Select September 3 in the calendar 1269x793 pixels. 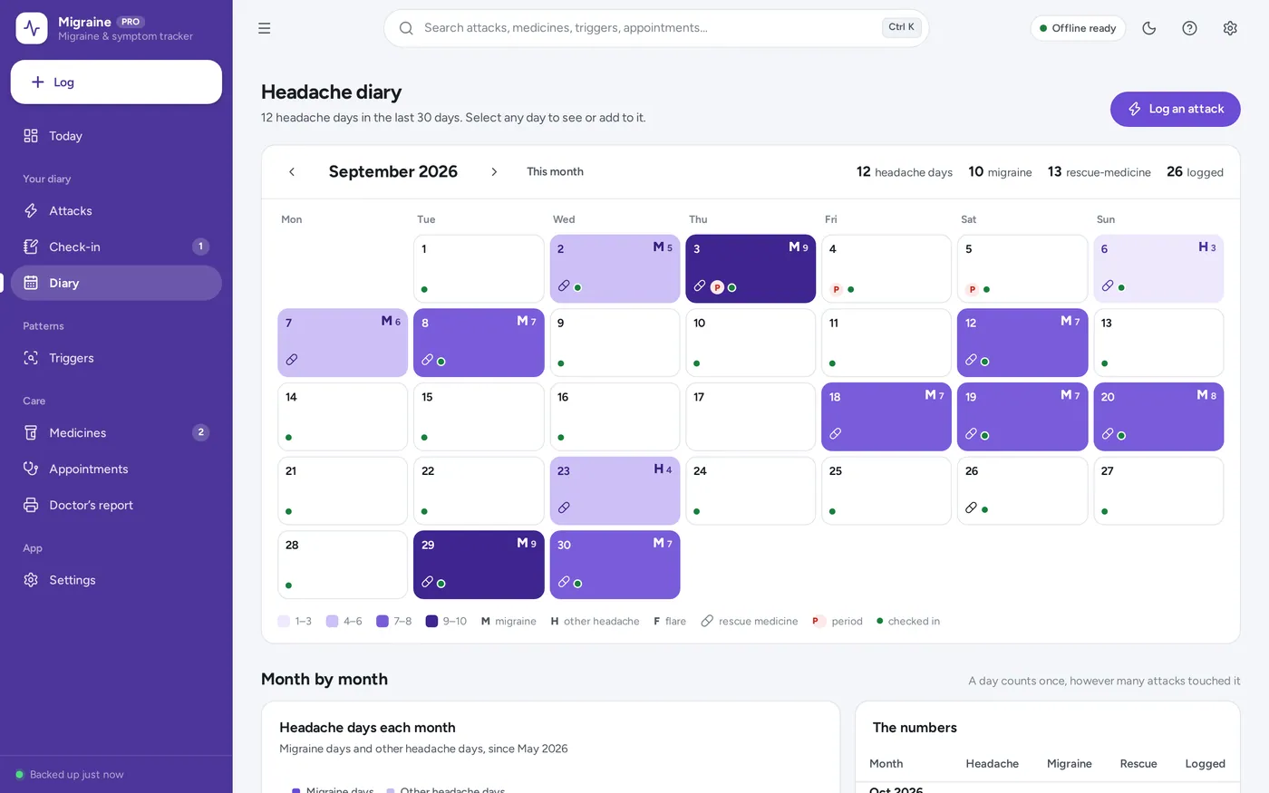751,269
